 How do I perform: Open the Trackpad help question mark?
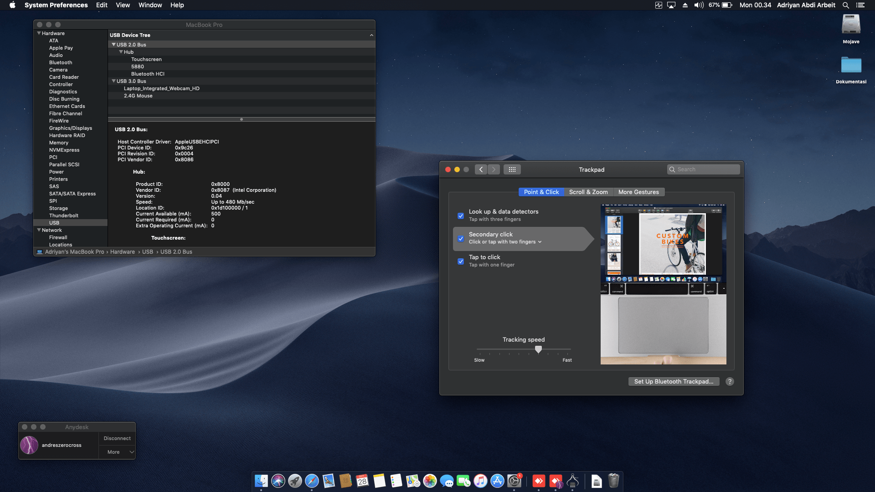[730, 382]
